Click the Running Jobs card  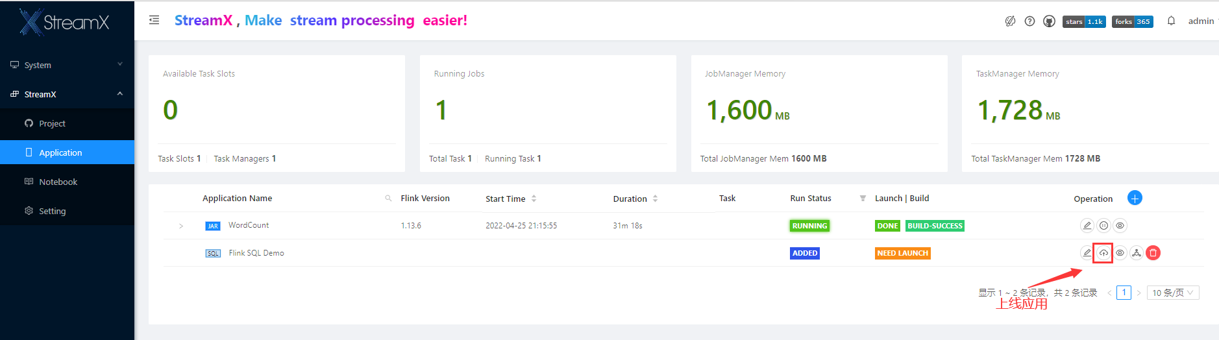coord(548,114)
